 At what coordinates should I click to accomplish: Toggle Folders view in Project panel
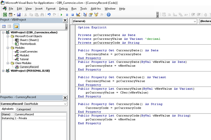point(16,27)
